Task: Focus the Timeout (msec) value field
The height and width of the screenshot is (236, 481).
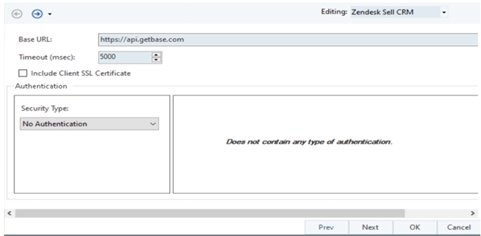Action: (125, 57)
